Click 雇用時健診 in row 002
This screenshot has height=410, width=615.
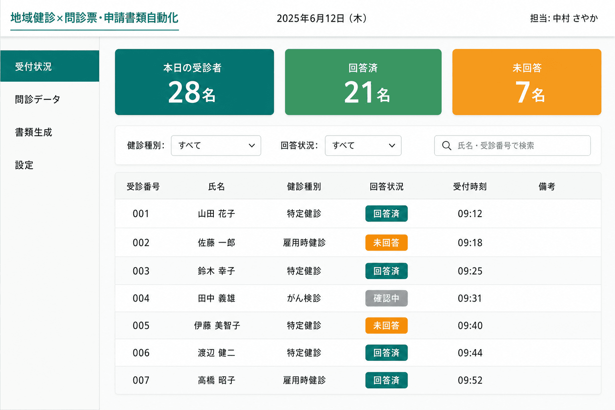304,243
